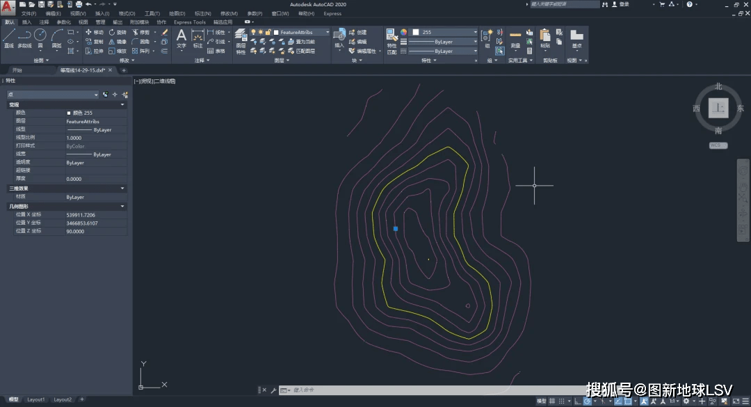Open the 工具(T) menu
751x407 pixels.
coord(152,13)
